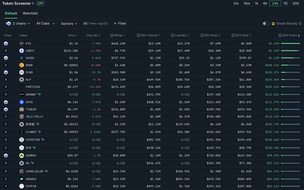Click the CHIMITAN token logo icon
This screenshot has width=304, height=190.
click(21, 139)
